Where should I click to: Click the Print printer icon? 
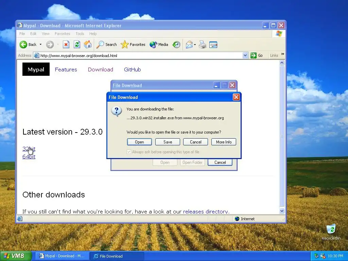pos(203,45)
